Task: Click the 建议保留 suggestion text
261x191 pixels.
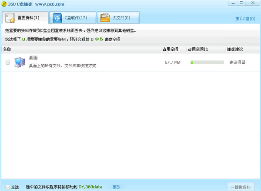Action: click(237, 63)
